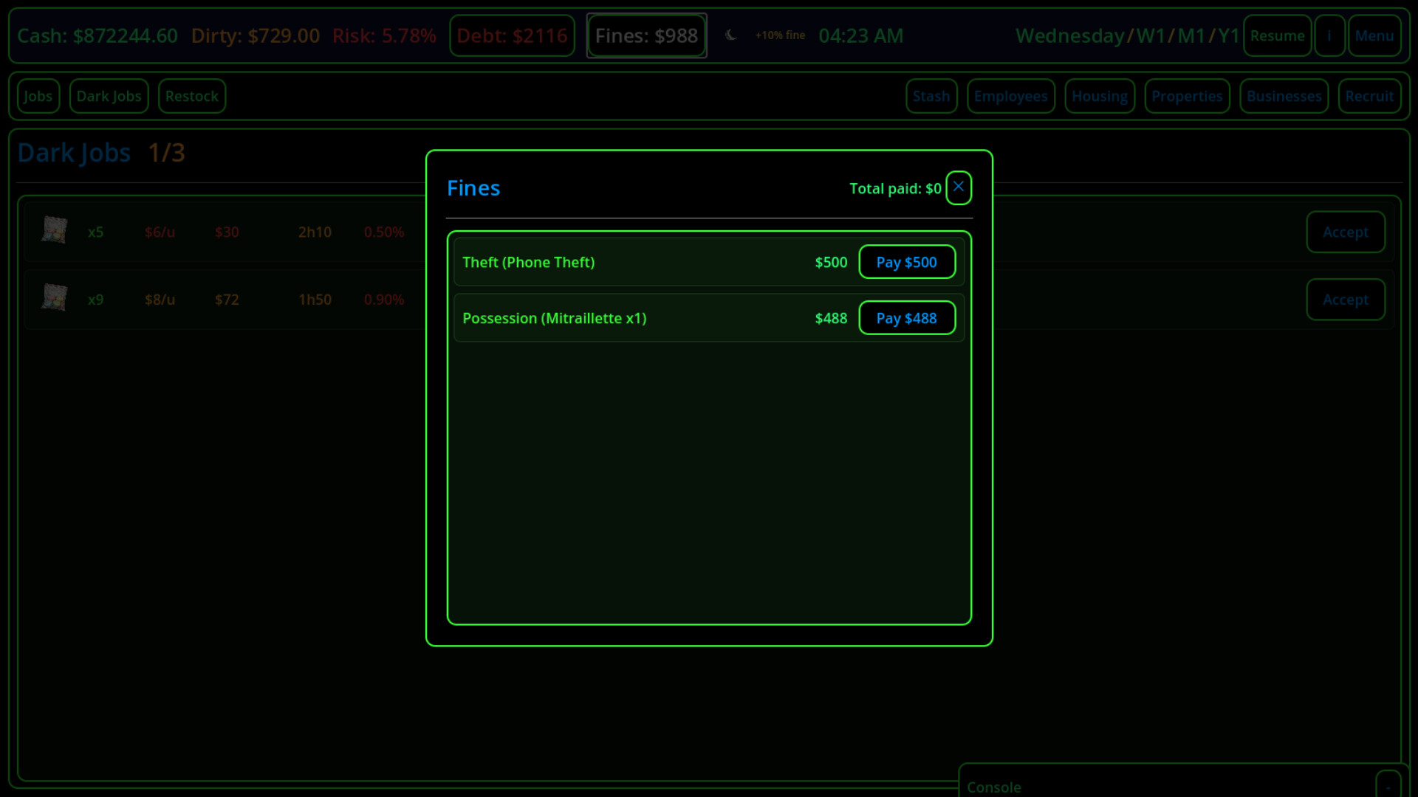Pay the $500 Theft fine

pyautogui.click(x=907, y=262)
